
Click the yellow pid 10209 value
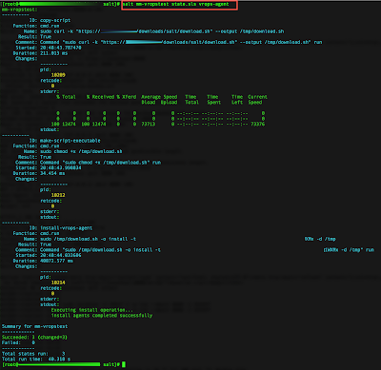58,75
